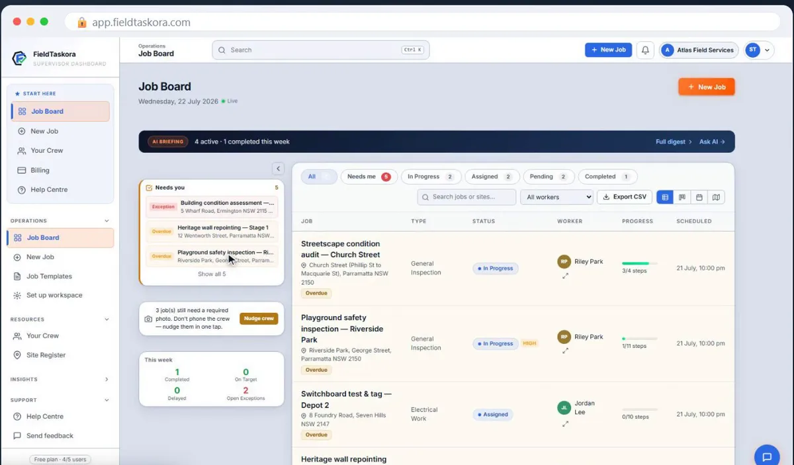Click the JL avatar for Jordan Lee
794x465 pixels.
pyautogui.click(x=564, y=408)
